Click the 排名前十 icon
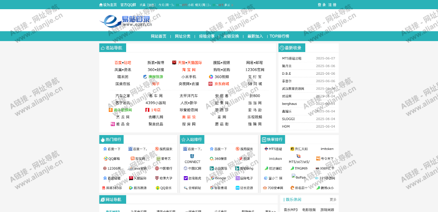The image size is (438, 212). pyautogui.click(x=293, y=188)
